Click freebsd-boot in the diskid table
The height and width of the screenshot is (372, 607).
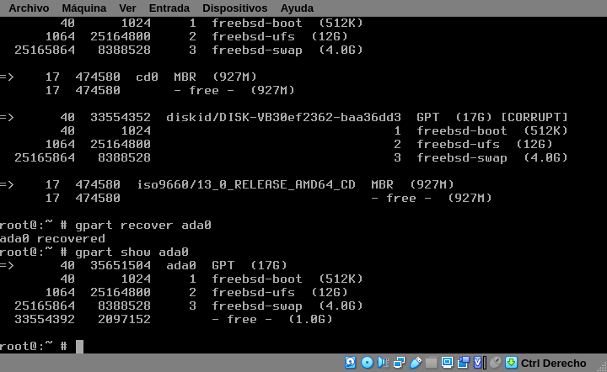[x=462, y=130]
